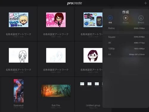This screenshot has height=112, width=149.
Task: Select the Retina canvas preset
Action: (126, 28)
